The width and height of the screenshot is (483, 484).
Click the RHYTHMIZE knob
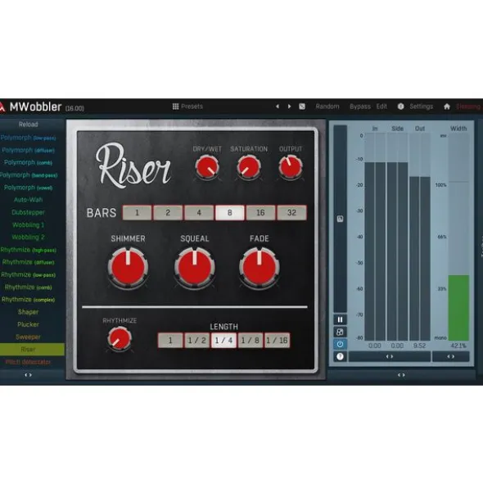point(120,338)
